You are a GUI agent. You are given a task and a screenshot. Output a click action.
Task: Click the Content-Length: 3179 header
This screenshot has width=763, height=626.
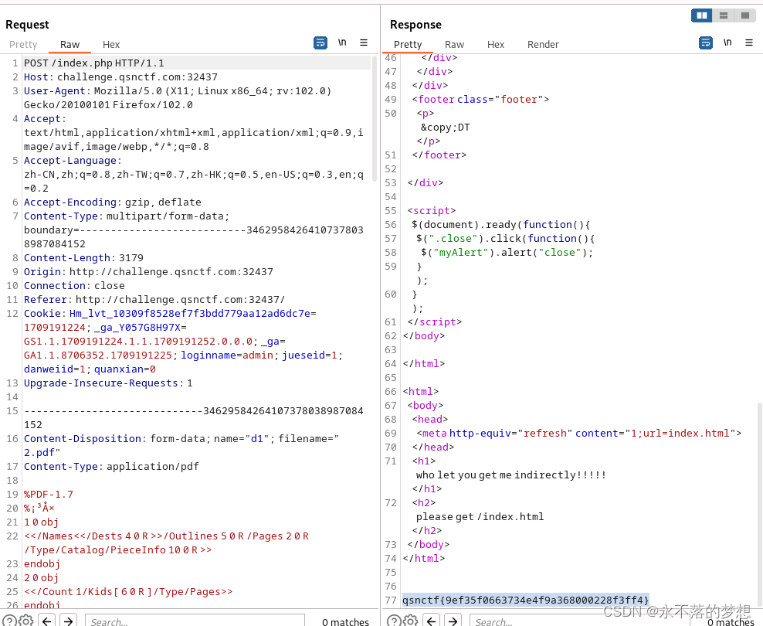[83, 258]
